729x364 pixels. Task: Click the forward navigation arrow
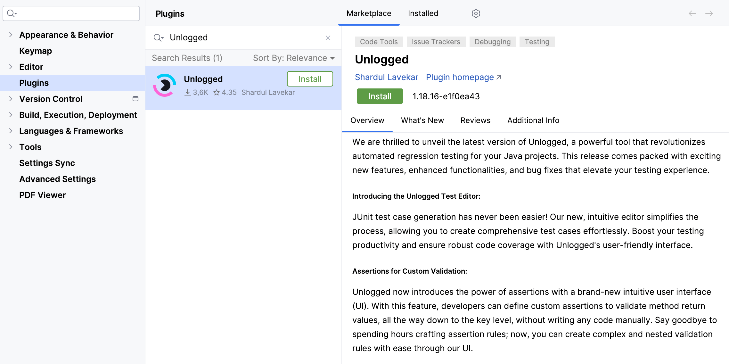(709, 13)
